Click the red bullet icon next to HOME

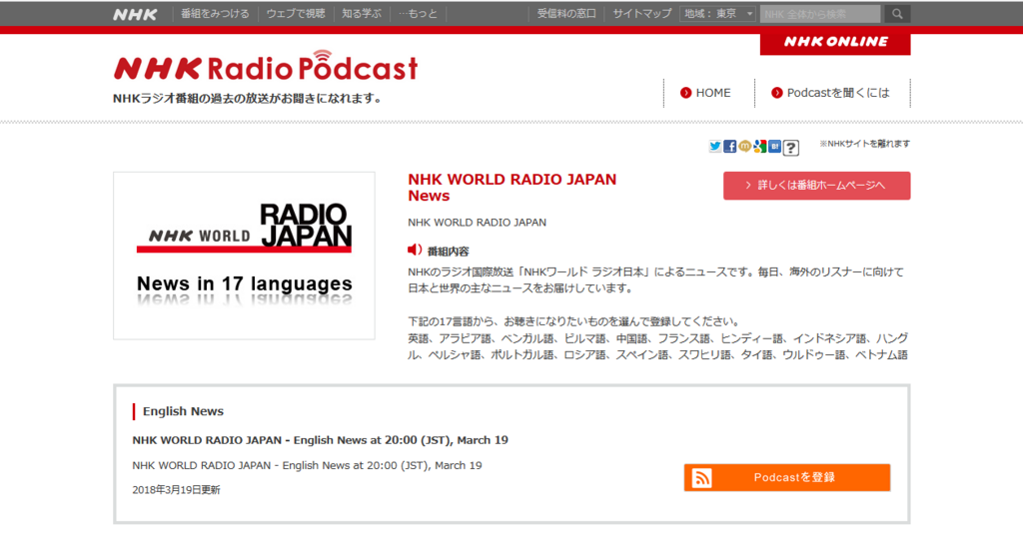pos(685,93)
